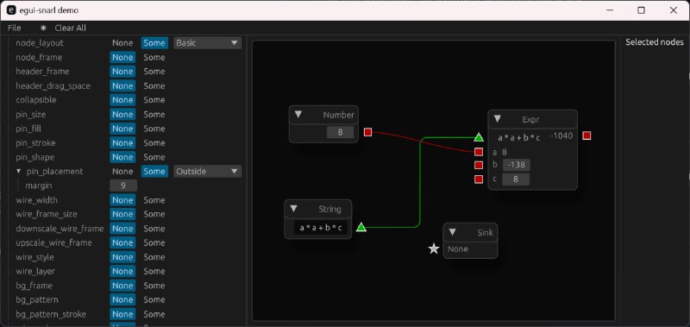Click the sun icon theme switch

coord(43,28)
